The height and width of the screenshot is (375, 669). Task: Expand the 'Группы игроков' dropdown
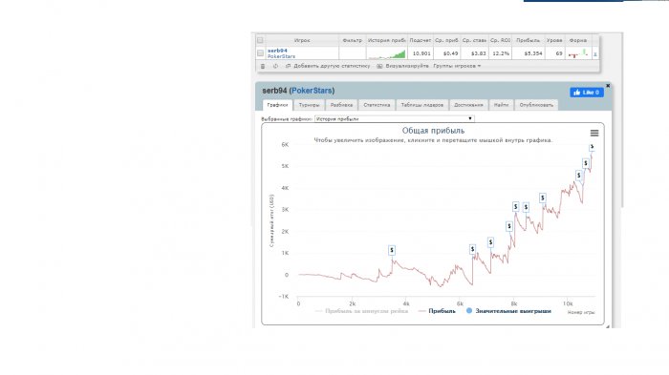click(x=457, y=66)
